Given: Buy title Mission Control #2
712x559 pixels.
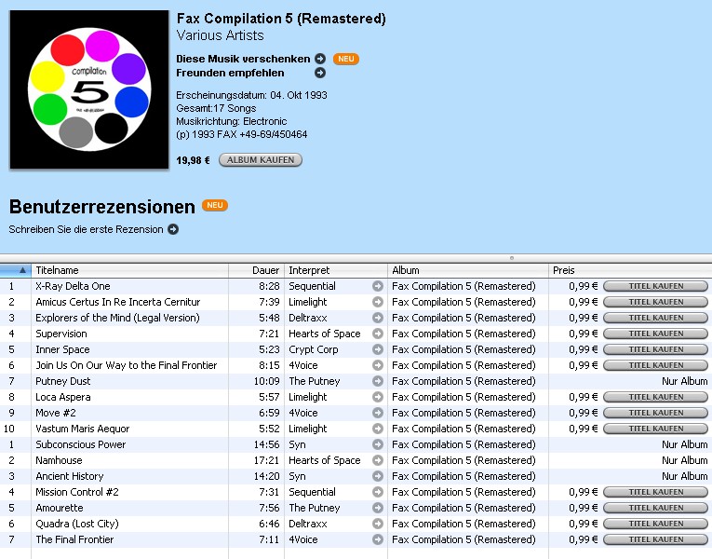Looking at the screenshot, I should point(656,492).
